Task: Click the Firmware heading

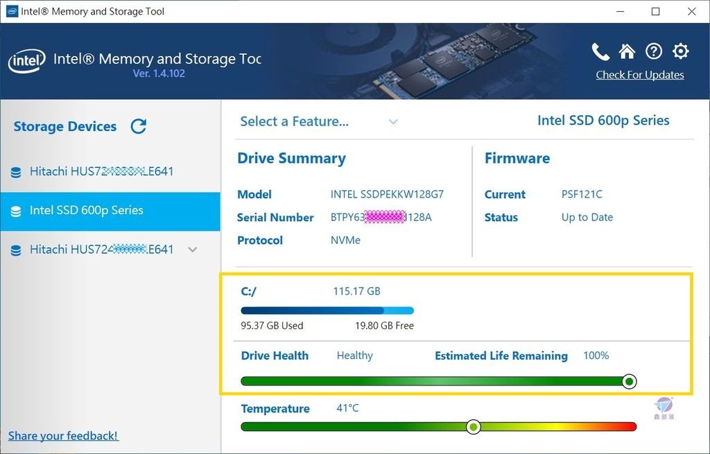Action: click(x=517, y=159)
